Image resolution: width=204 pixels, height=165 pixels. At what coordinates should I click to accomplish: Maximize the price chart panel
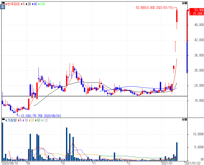pos(183,3)
